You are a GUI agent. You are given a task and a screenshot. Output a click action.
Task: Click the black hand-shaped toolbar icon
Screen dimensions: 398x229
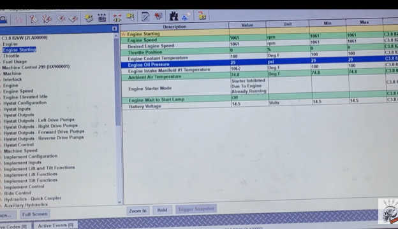tap(173, 16)
